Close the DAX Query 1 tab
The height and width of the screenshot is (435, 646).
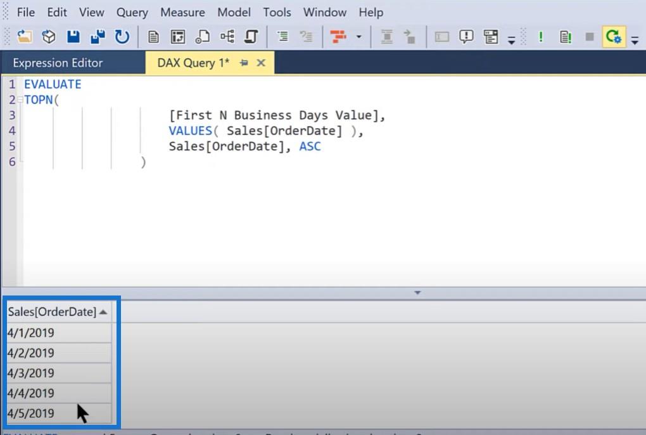tap(261, 63)
